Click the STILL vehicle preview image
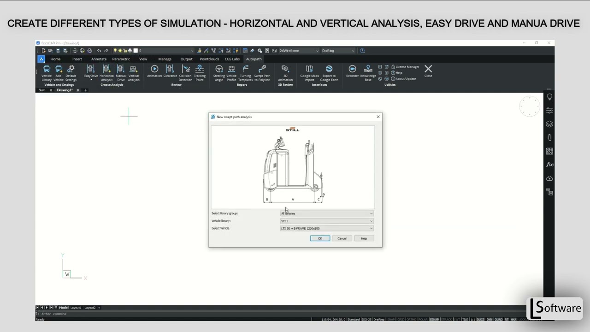 point(293,167)
